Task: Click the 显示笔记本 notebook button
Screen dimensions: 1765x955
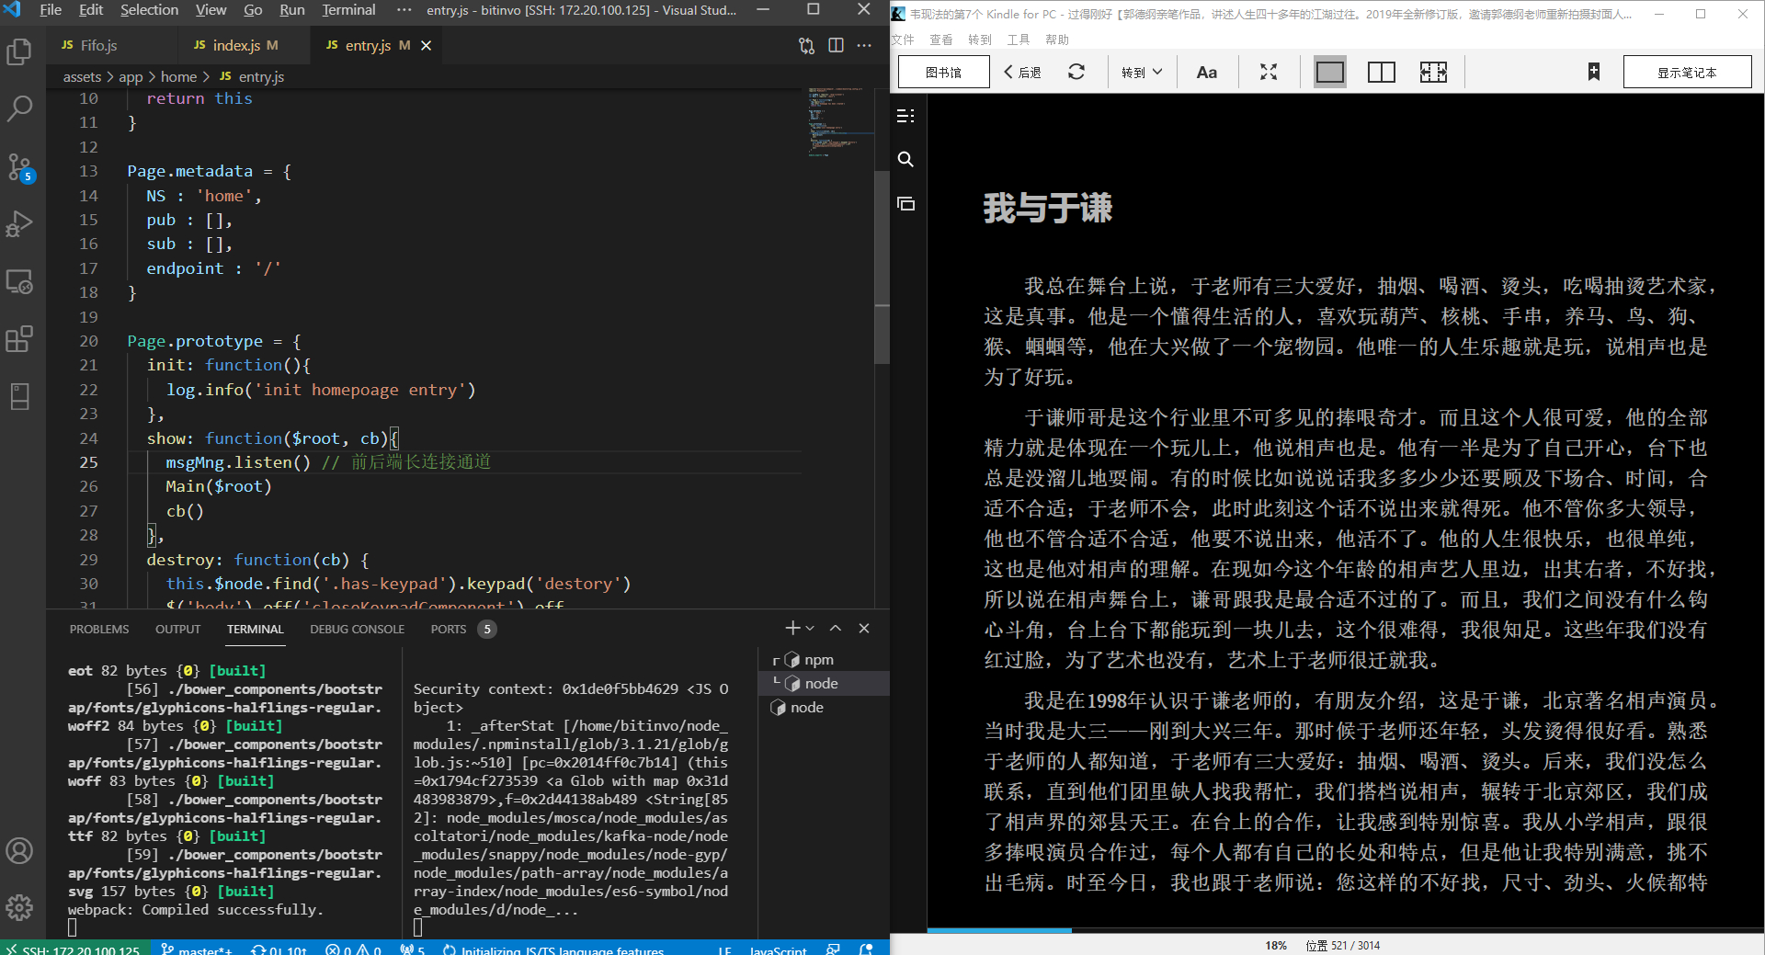Action: (1687, 72)
